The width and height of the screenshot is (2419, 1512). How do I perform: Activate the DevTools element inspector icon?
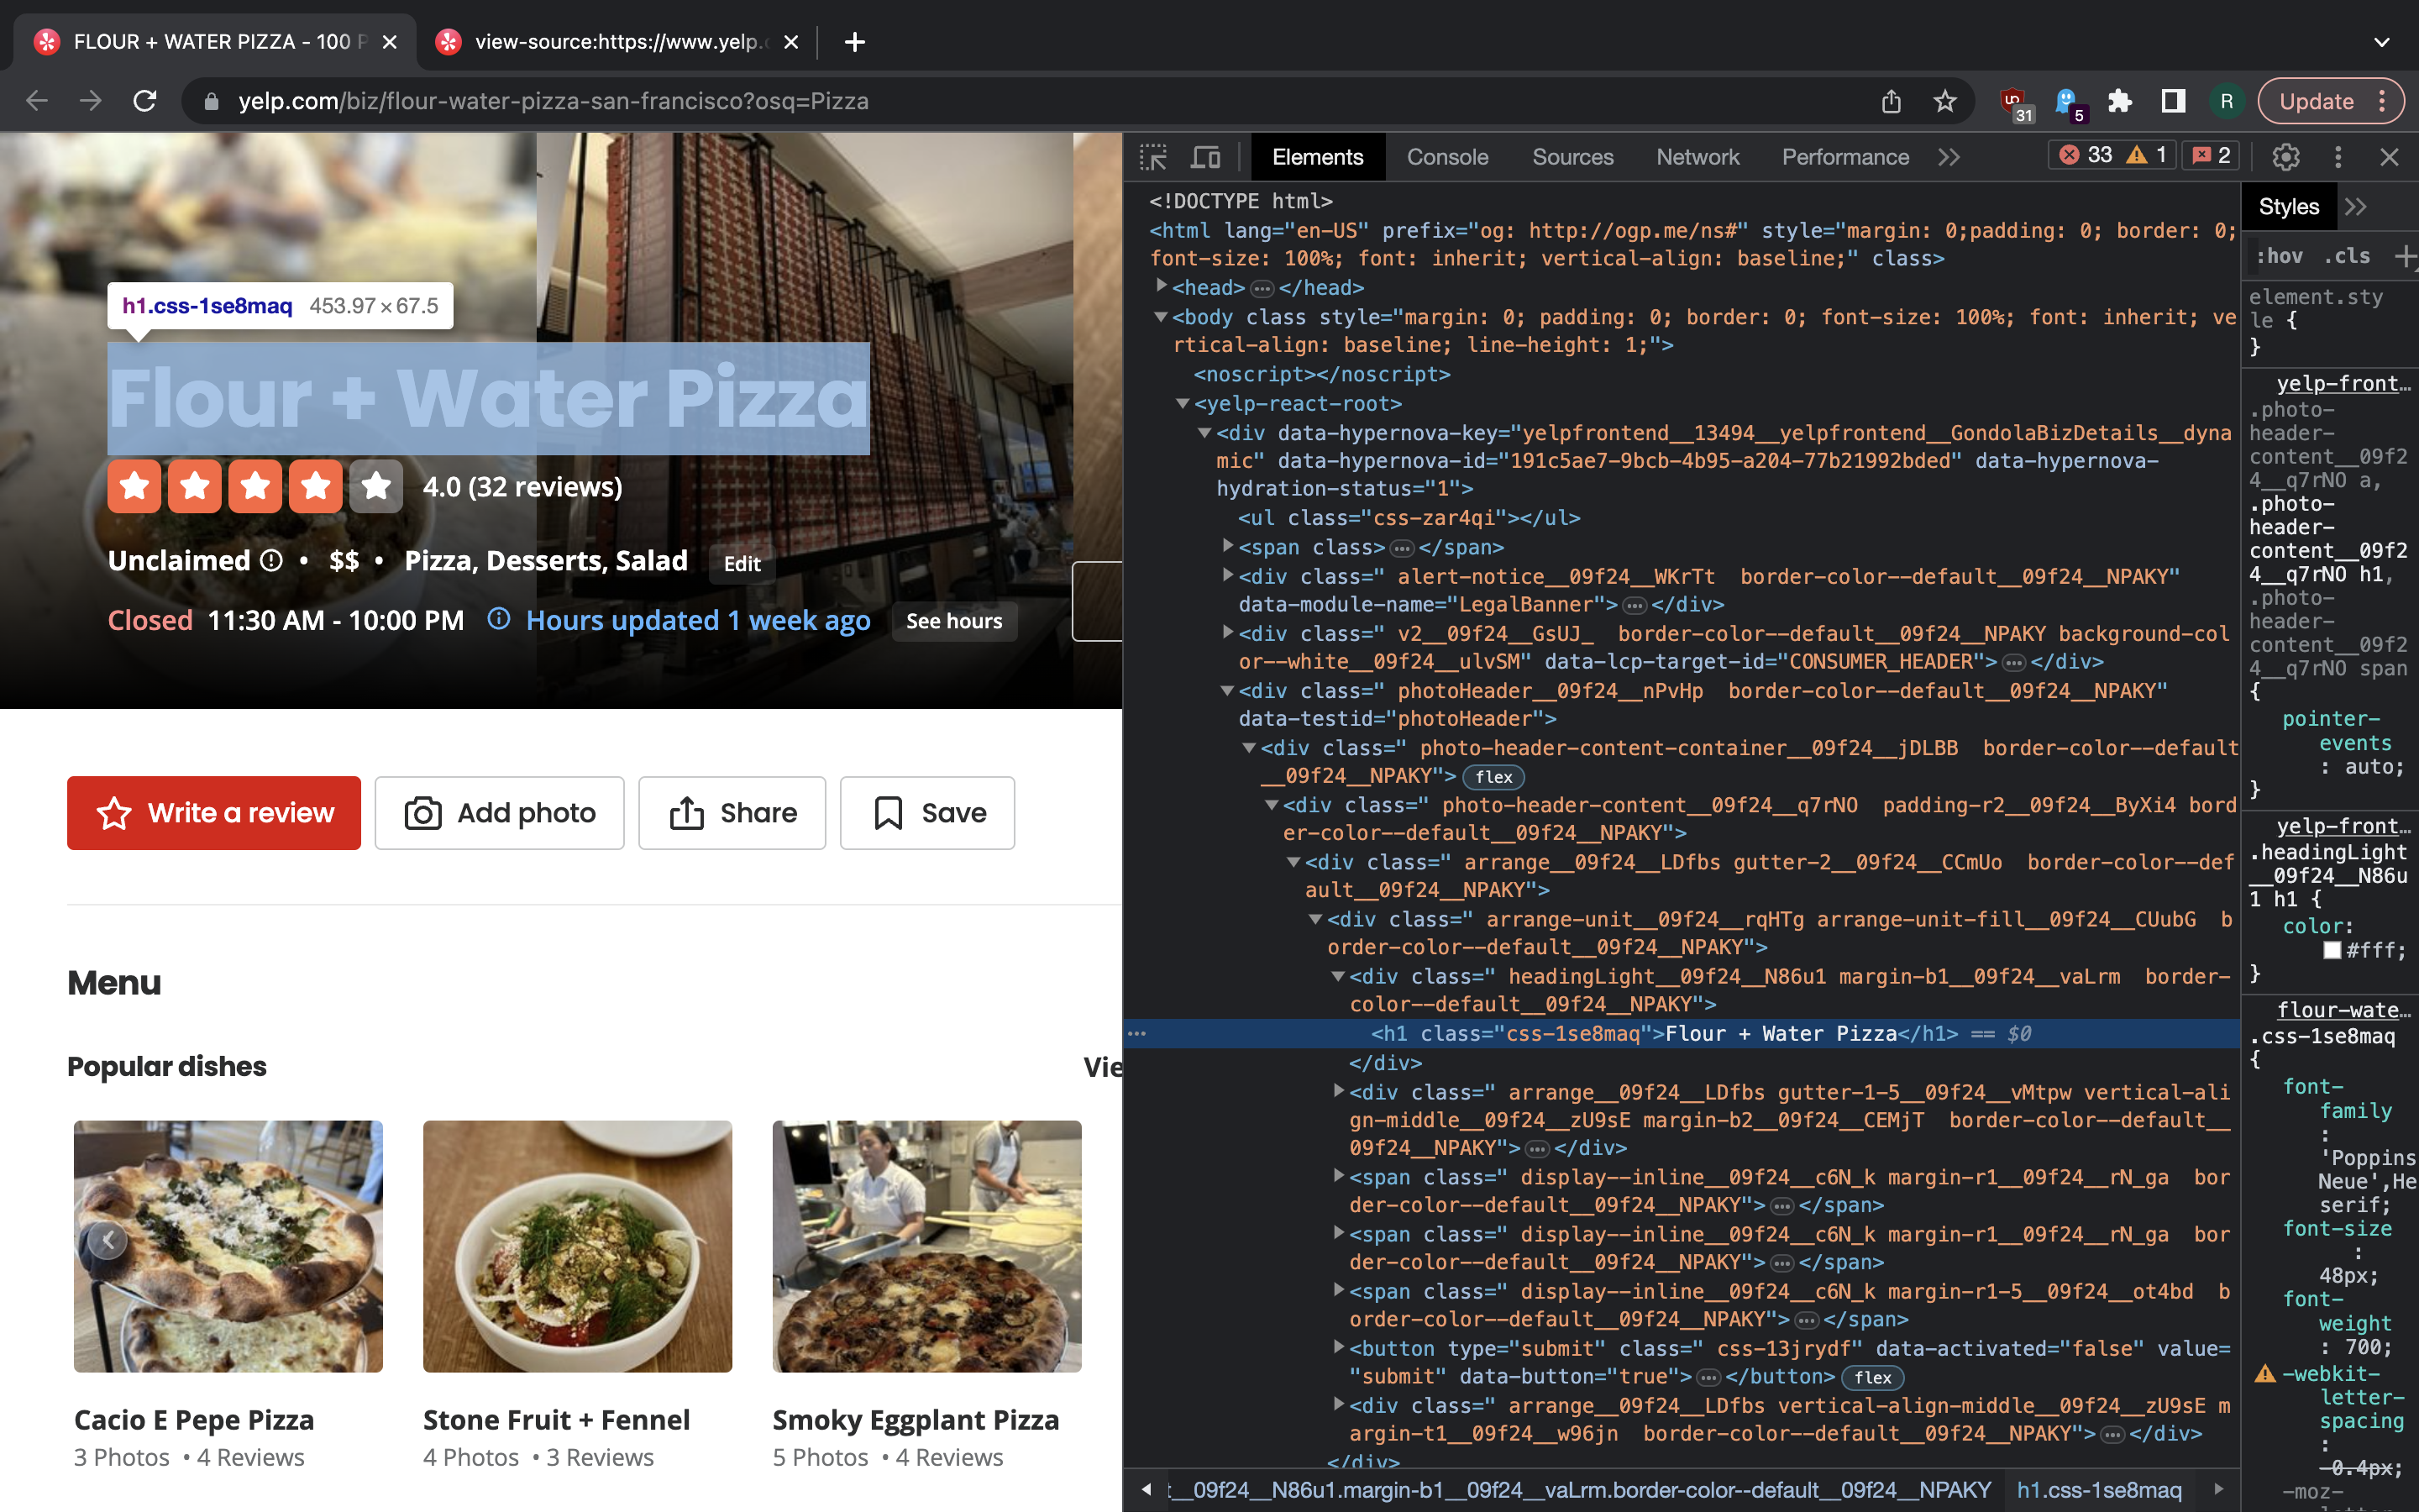tap(1152, 157)
